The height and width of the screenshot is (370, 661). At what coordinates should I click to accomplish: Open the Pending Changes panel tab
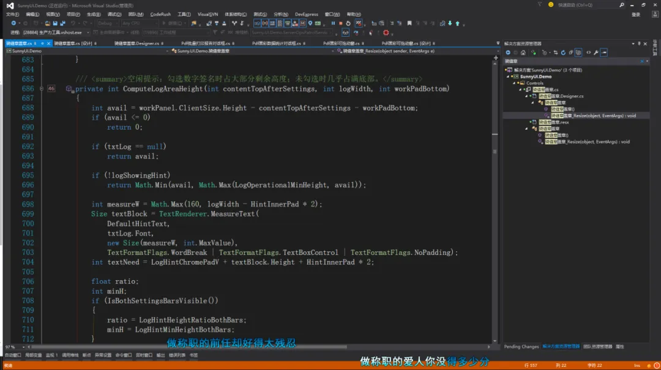(521, 347)
